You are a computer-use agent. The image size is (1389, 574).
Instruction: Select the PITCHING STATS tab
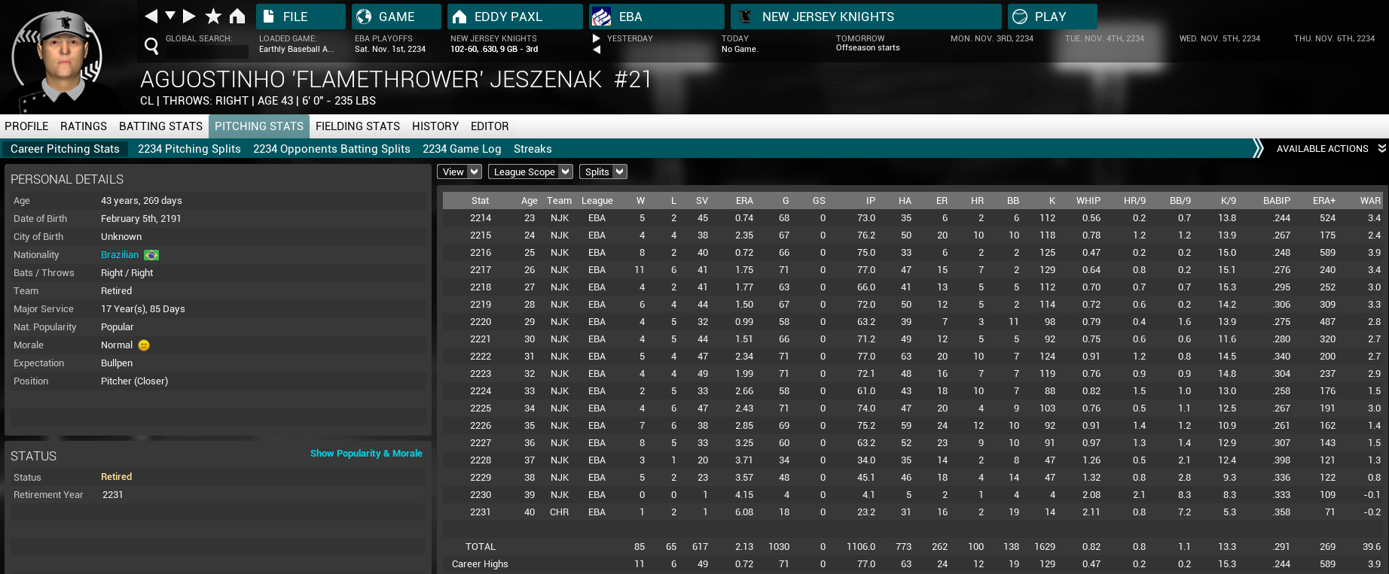click(259, 126)
